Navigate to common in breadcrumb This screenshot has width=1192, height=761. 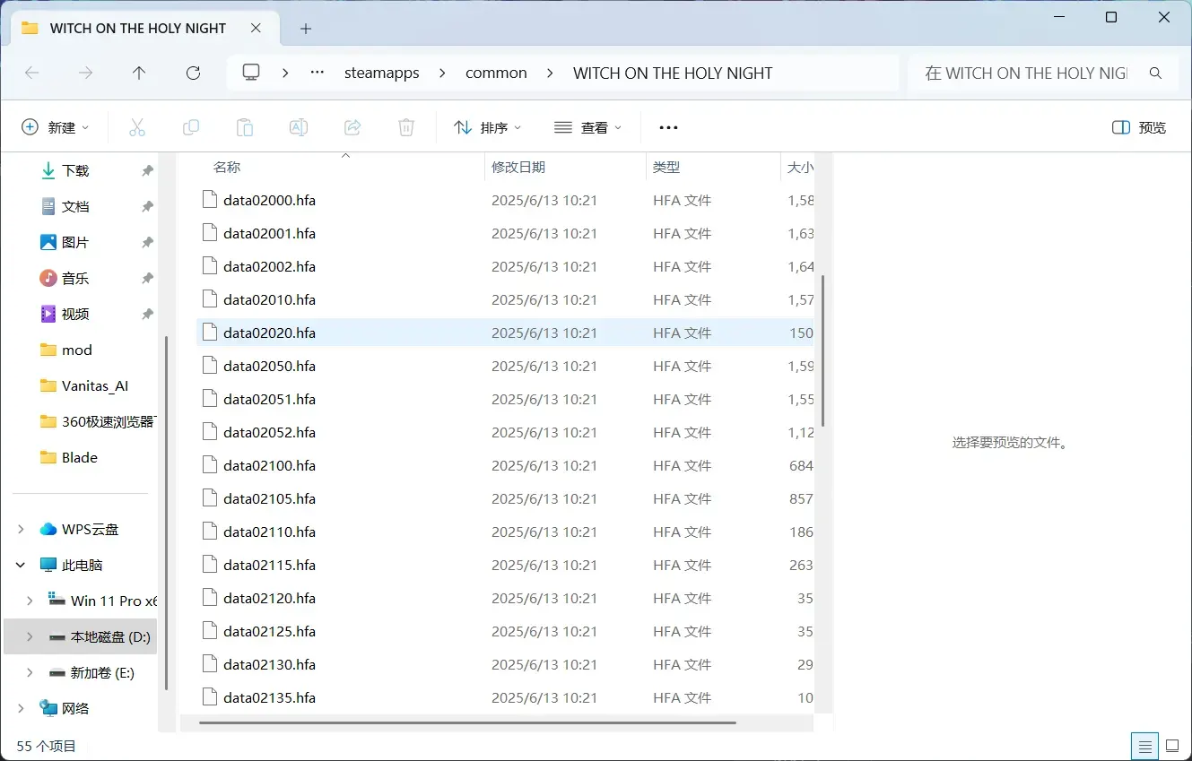tap(496, 74)
